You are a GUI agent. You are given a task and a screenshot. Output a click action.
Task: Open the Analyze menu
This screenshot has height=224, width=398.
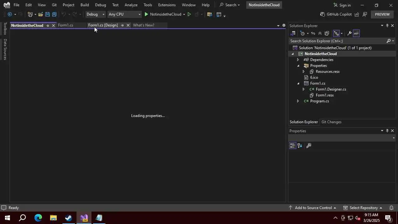(x=131, y=5)
